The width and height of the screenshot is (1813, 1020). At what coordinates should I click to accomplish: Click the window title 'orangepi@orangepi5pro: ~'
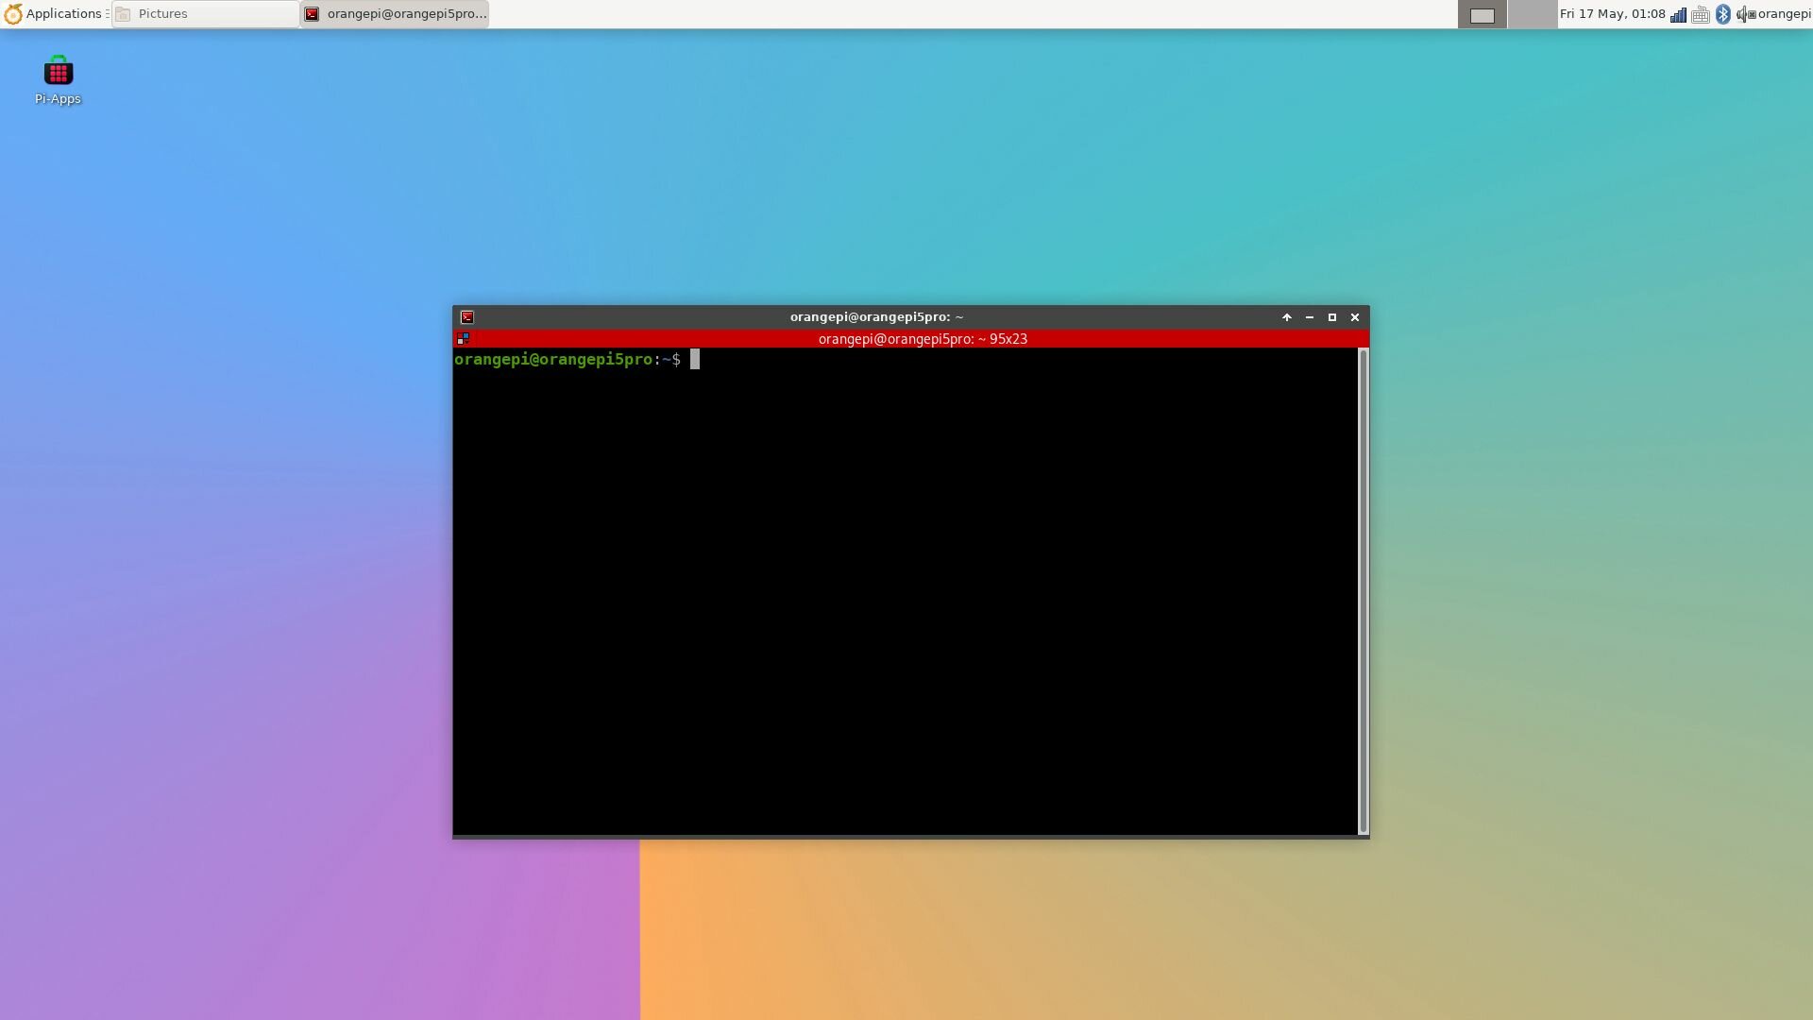tap(876, 317)
